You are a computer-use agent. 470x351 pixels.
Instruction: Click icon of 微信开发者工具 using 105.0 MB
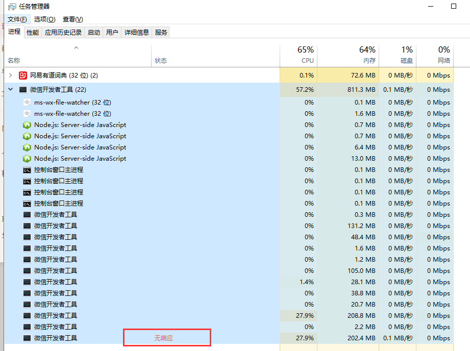point(27,271)
